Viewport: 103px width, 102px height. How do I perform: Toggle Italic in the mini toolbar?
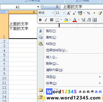pyautogui.click(x=46, y=20)
